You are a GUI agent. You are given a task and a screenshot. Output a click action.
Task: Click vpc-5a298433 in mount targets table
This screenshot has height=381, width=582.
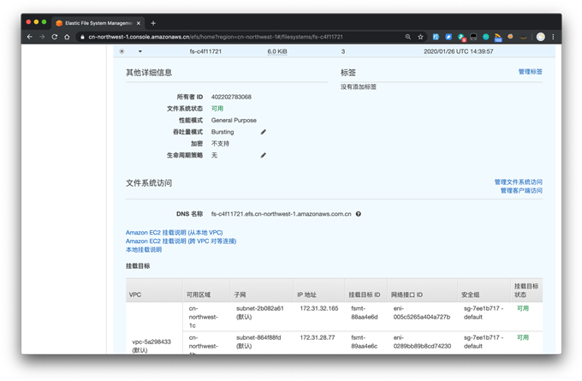pyautogui.click(x=151, y=342)
